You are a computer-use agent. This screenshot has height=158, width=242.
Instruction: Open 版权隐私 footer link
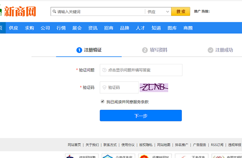(146, 145)
